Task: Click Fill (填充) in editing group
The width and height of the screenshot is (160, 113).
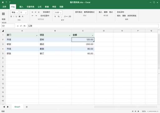Action: [x=119, y=16]
